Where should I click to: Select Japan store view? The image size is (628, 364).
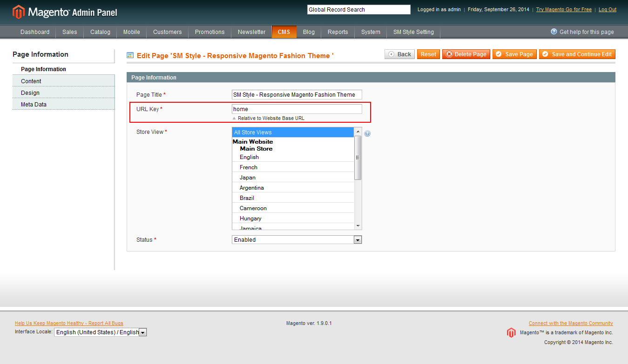pos(293,178)
